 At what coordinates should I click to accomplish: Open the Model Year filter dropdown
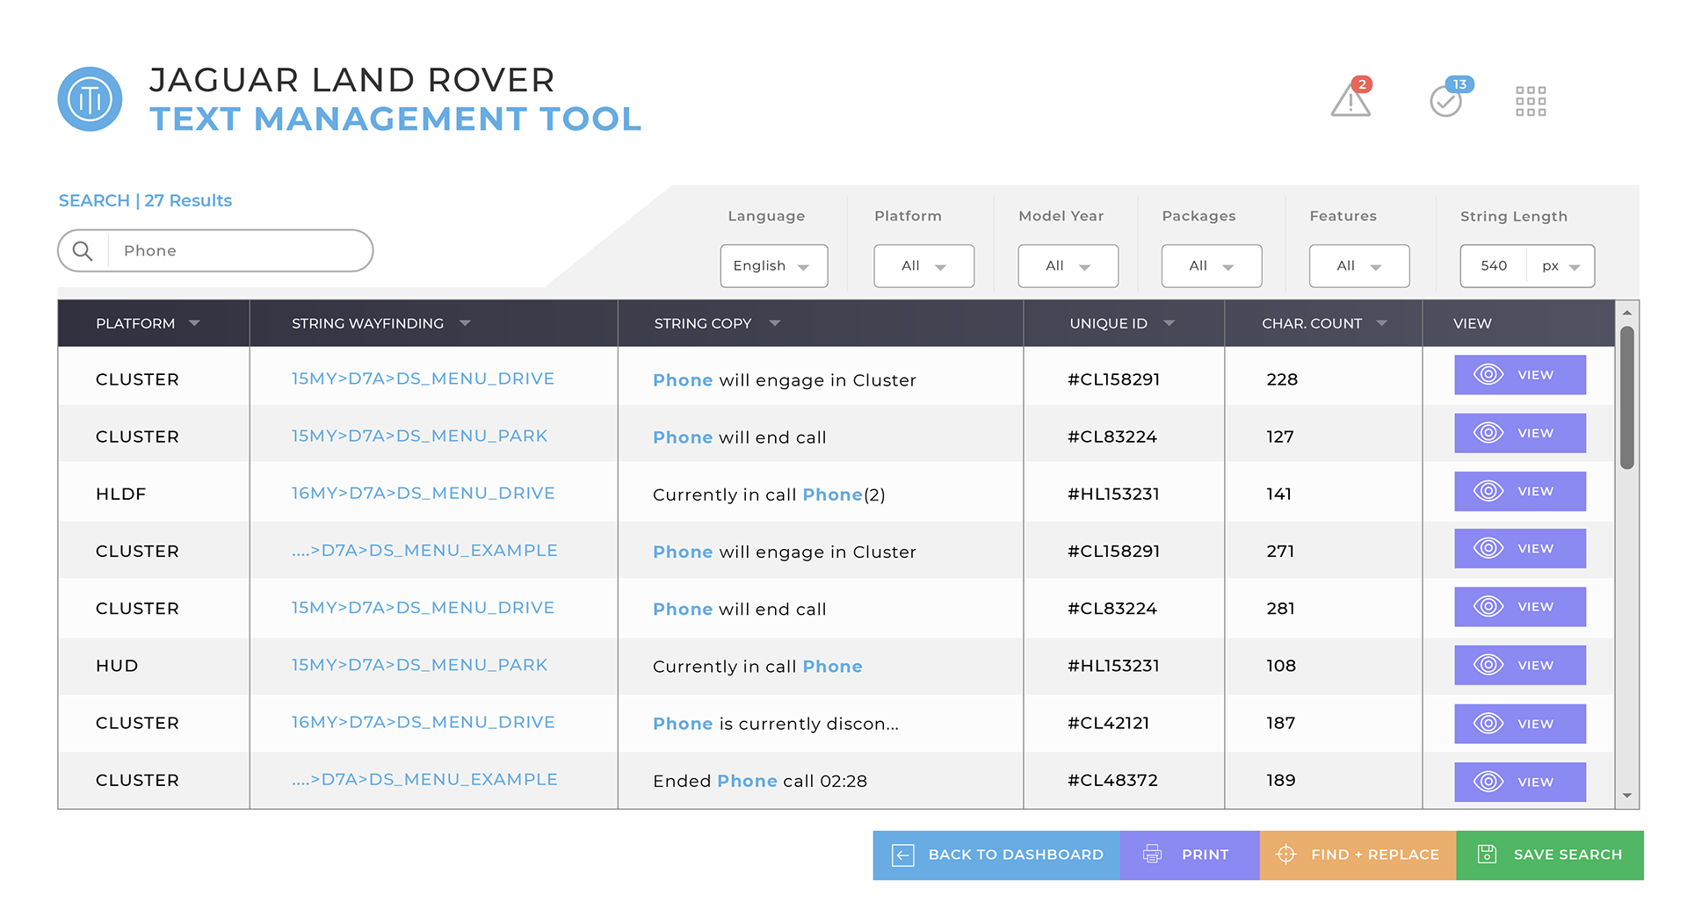1068,266
